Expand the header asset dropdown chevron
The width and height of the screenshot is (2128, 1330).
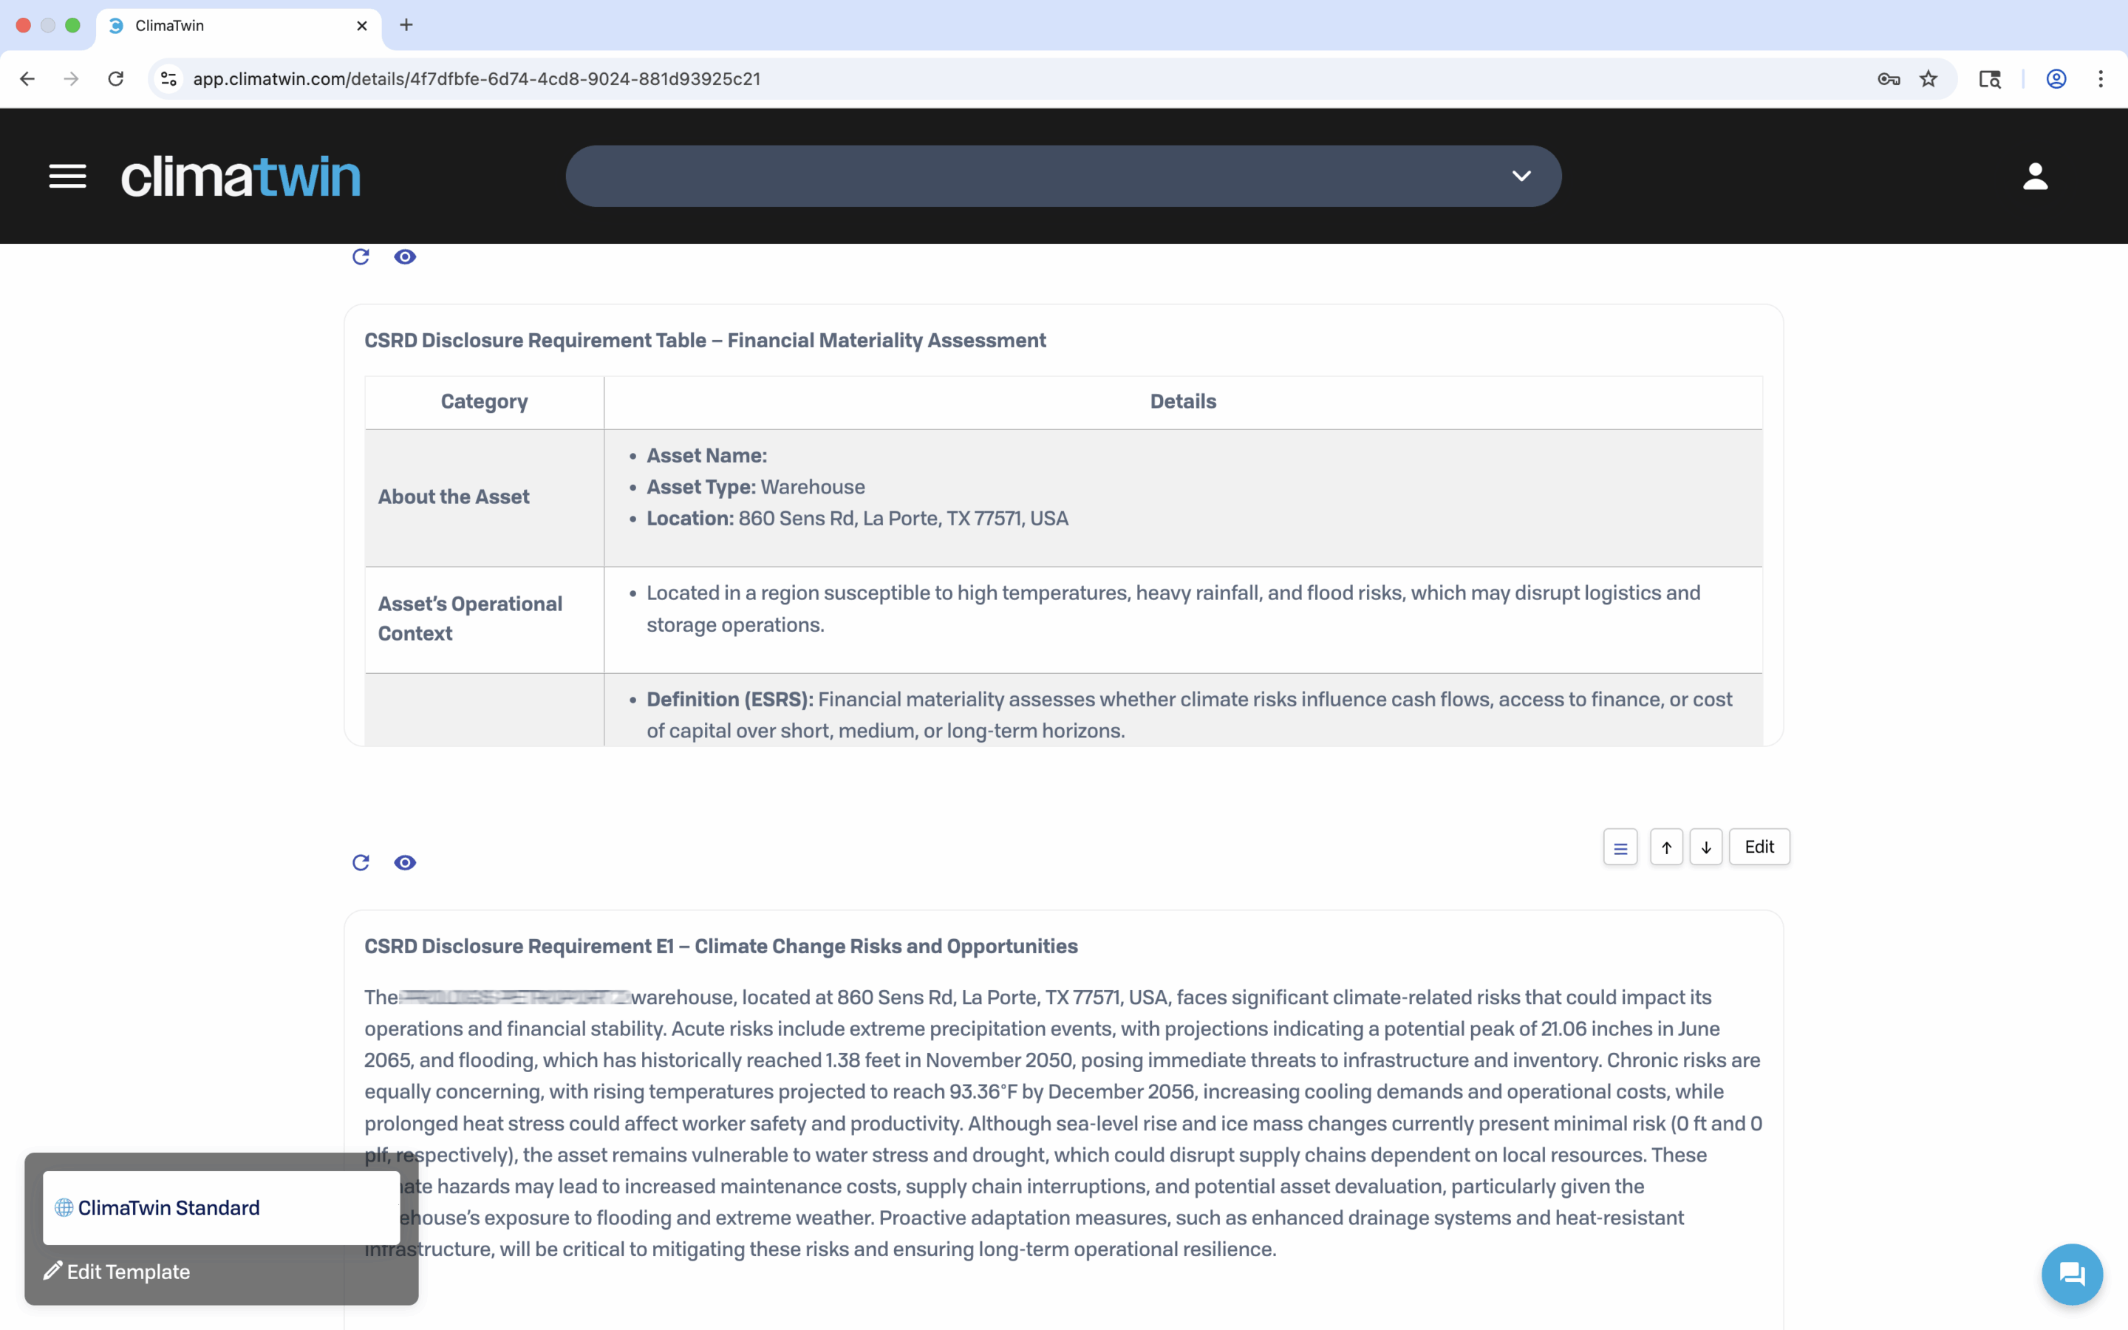[1521, 176]
